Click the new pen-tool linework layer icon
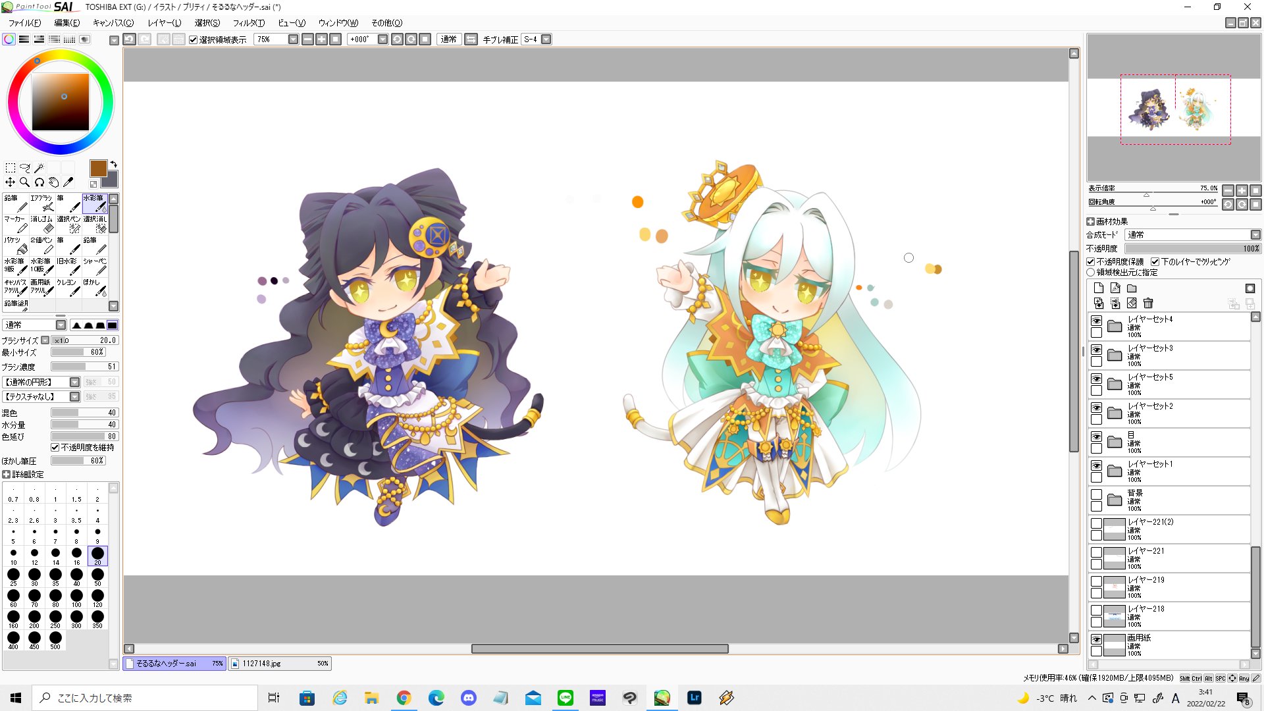 [x=1115, y=288]
